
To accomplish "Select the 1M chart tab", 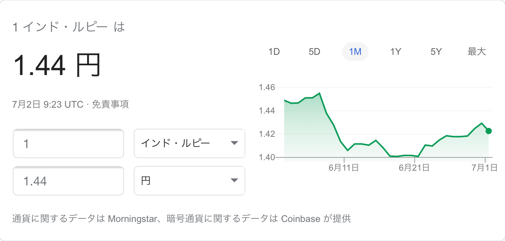I will (355, 52).
